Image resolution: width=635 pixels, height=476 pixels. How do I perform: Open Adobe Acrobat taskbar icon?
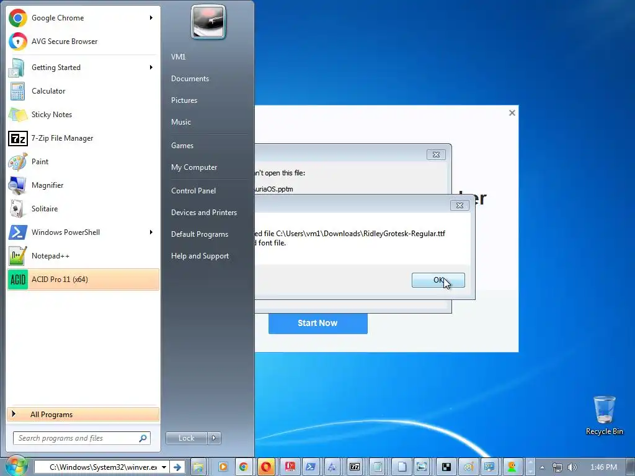290,467
